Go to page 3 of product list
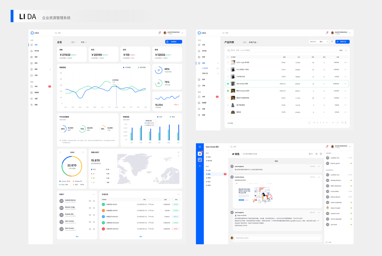Image resolution: width=382 pixels, height=256 pixels. (x=320, y=122)
